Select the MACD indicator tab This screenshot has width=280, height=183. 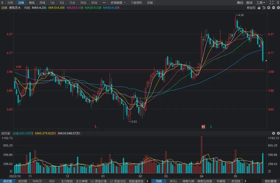37,181
